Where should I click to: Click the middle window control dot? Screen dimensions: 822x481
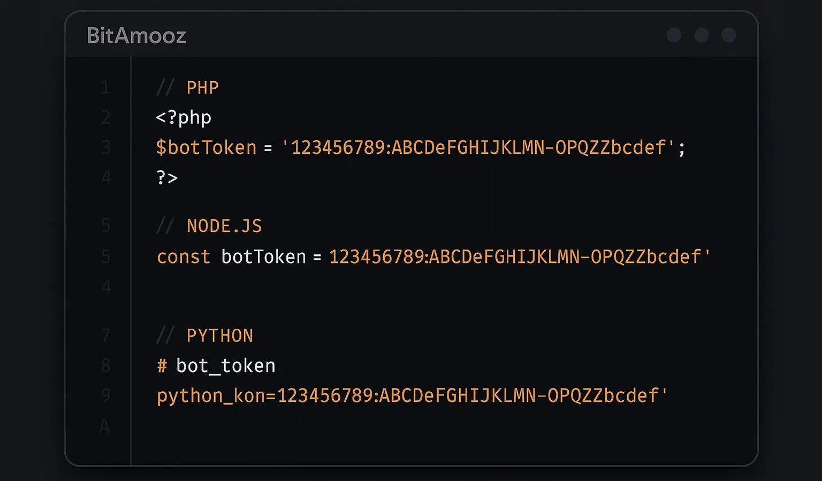tap(701, 35)
